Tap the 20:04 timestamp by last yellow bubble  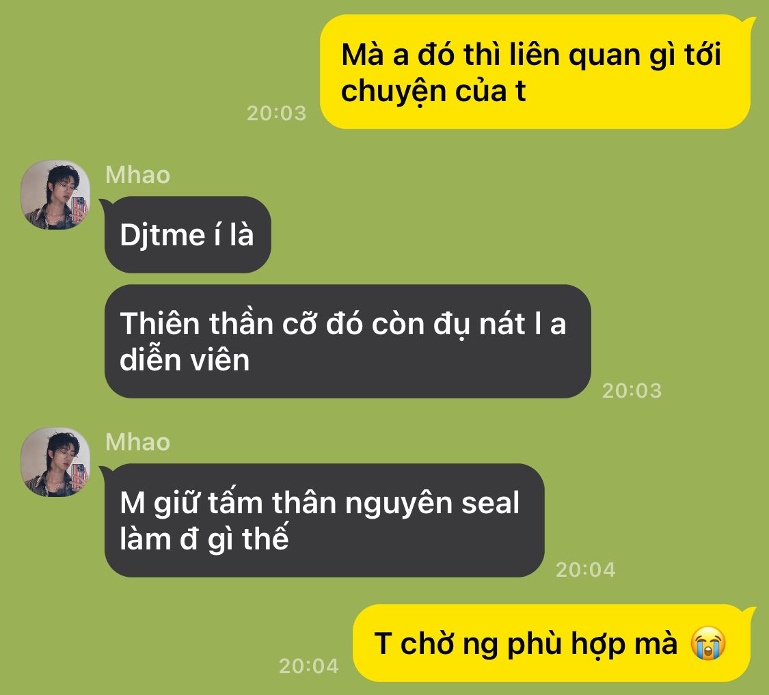[x=309, y=666]
